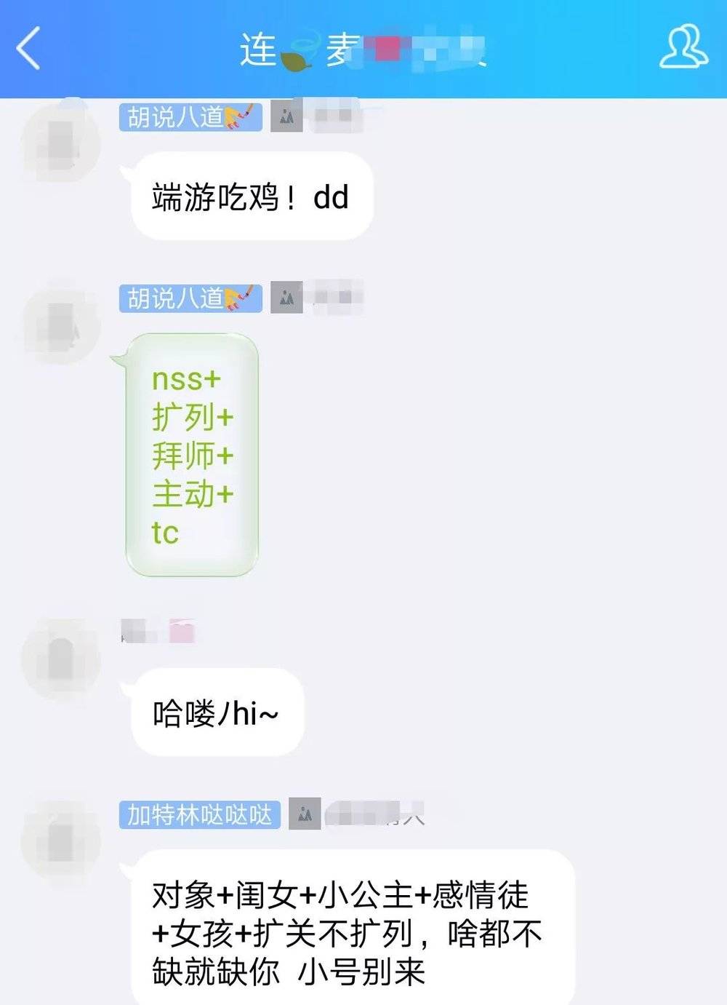
Task: Tap second '胡说八道' title badge
Action: tap(190, 298)
